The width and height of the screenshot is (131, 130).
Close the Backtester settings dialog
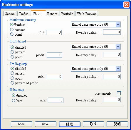[x=126, y=4]
